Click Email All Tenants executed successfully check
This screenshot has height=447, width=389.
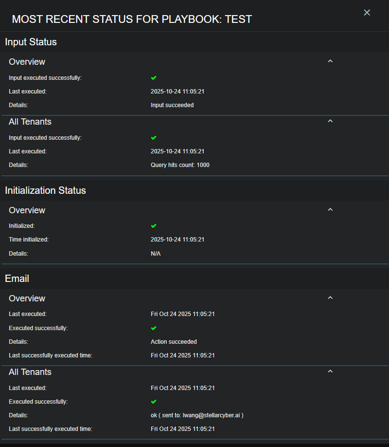click(x=154, y=402)
